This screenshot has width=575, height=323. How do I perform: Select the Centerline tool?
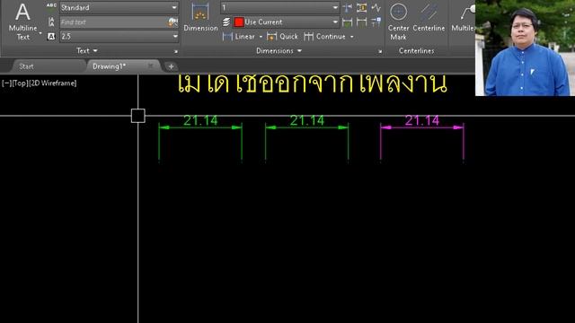point(429,17)
